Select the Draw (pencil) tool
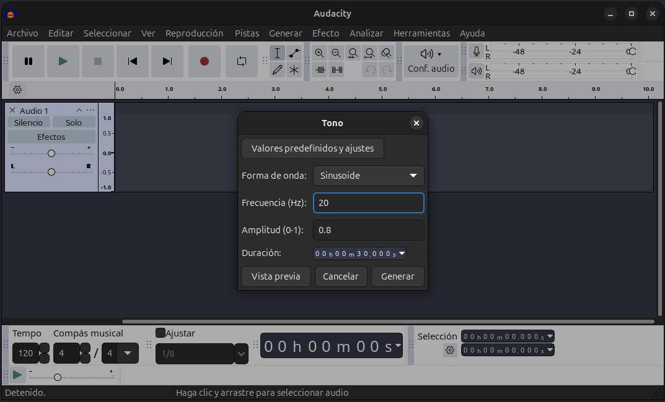 (277, 70)
